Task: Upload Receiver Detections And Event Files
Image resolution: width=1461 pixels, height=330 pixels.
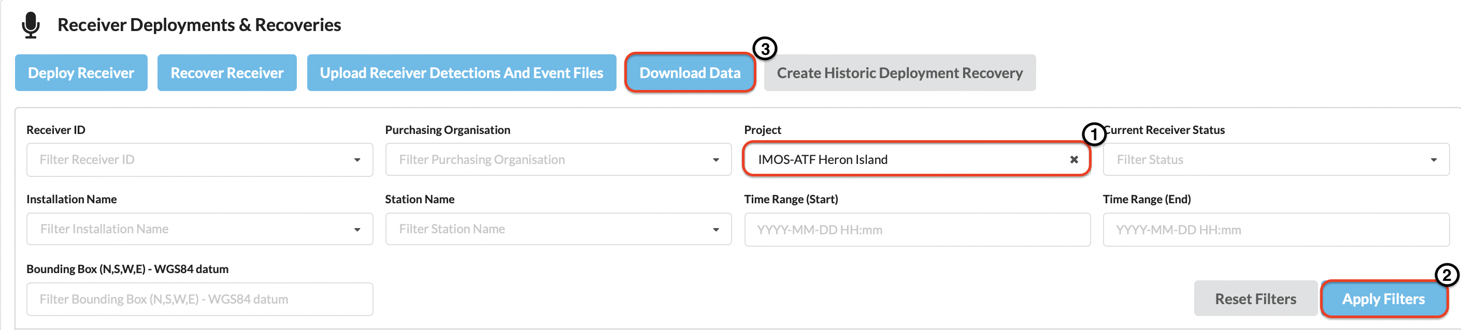Action: (x=462, y=72)
